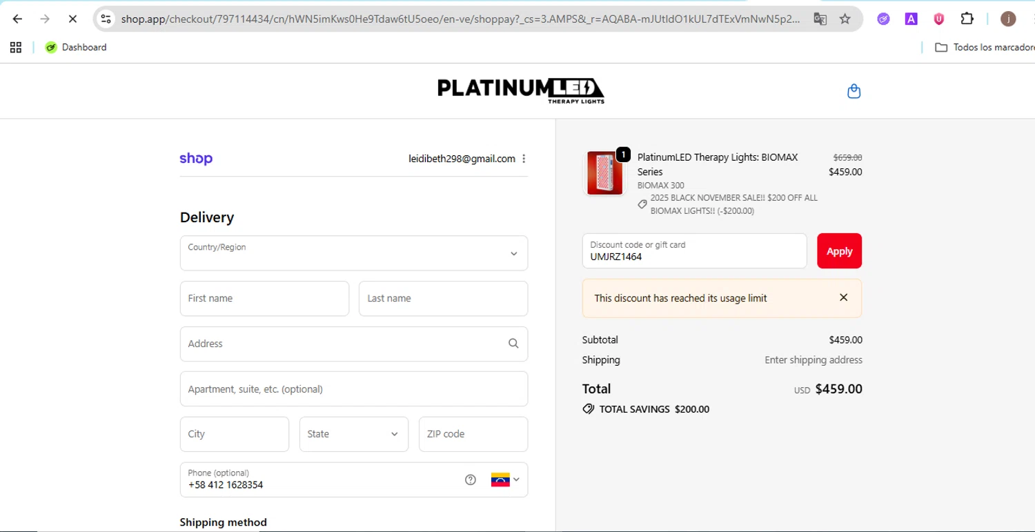Click the address bar URL

[x=460, y=19]
